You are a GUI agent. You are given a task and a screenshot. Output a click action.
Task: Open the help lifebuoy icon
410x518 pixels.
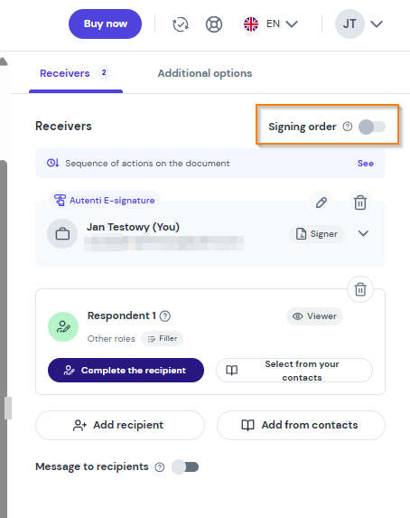click(x=214, y=24)
